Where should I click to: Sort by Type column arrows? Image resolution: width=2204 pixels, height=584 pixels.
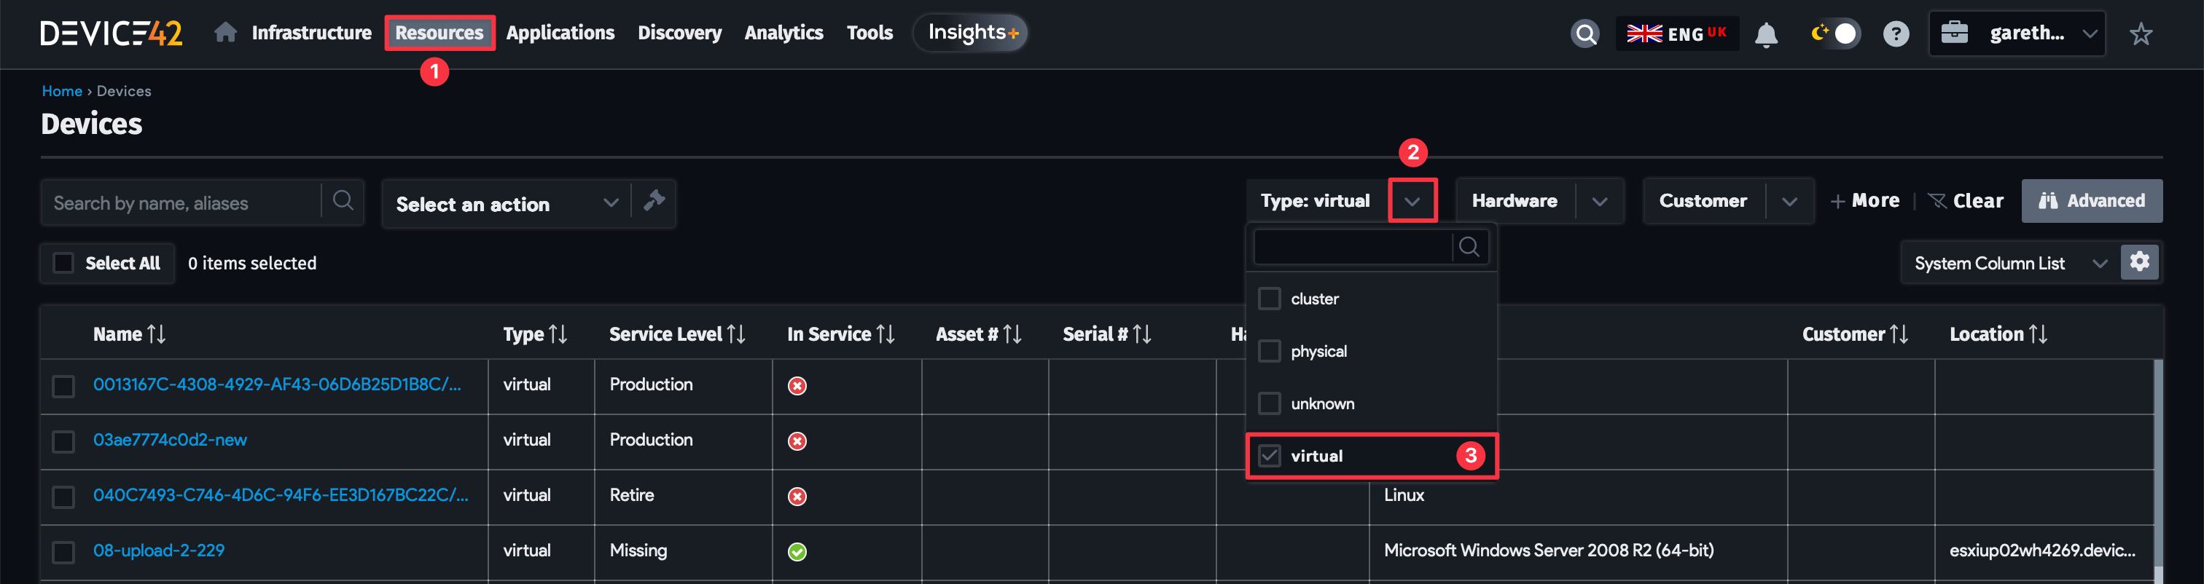pyautogui.click(x=558, y=334)
